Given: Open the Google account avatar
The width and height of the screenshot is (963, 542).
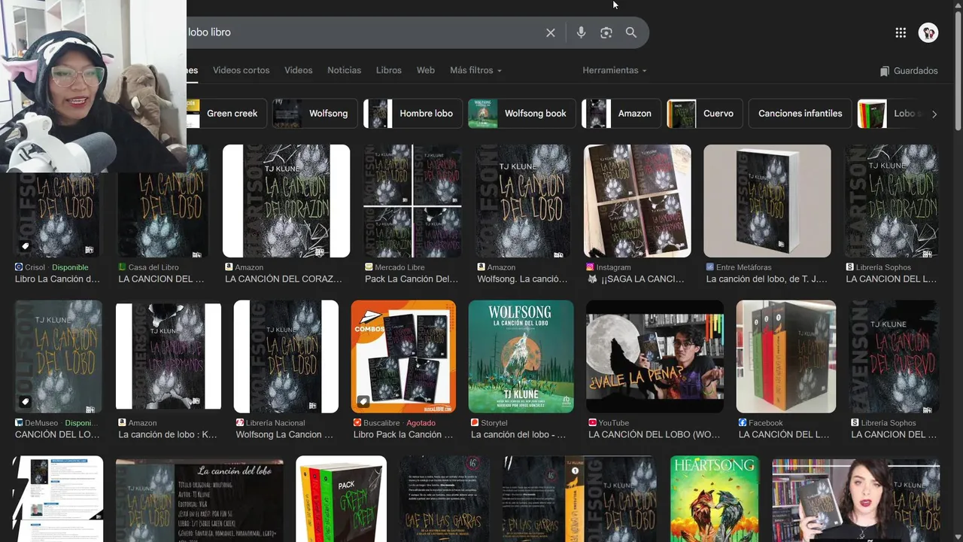Looking at the screenshot, I should (928, 32).
